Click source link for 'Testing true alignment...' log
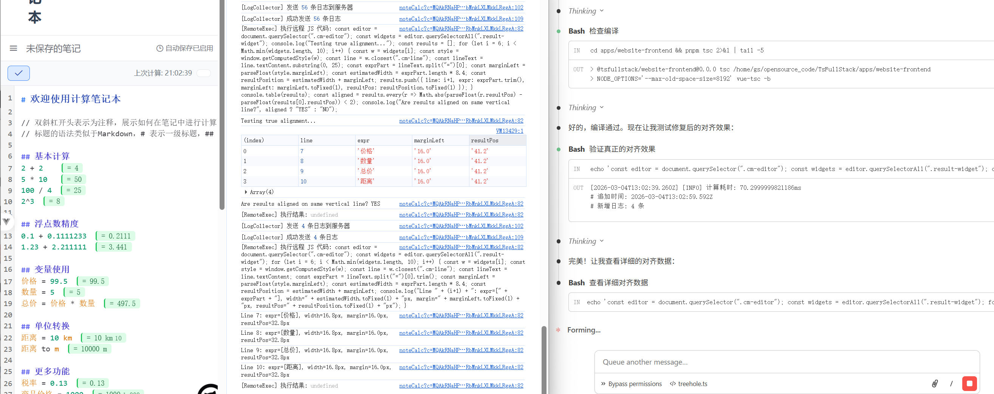Image resolution: width=994 pixels, height=394 pixels. click(461, 120)
